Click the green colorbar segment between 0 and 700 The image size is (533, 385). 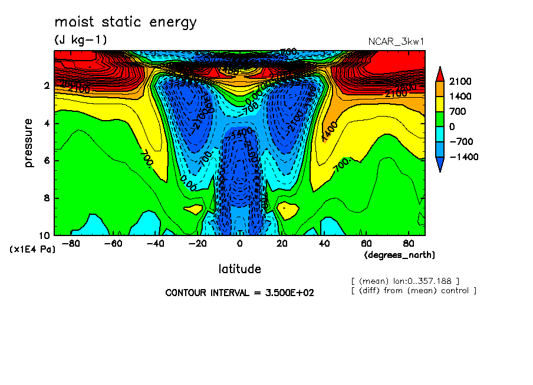tap(440, 119)
